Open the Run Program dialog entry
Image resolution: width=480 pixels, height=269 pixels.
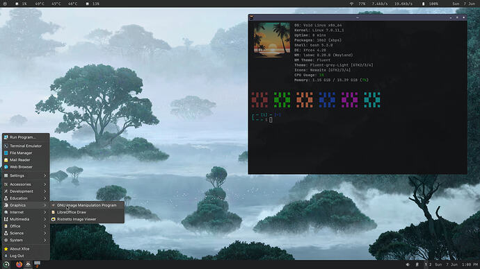click(26, 137)
